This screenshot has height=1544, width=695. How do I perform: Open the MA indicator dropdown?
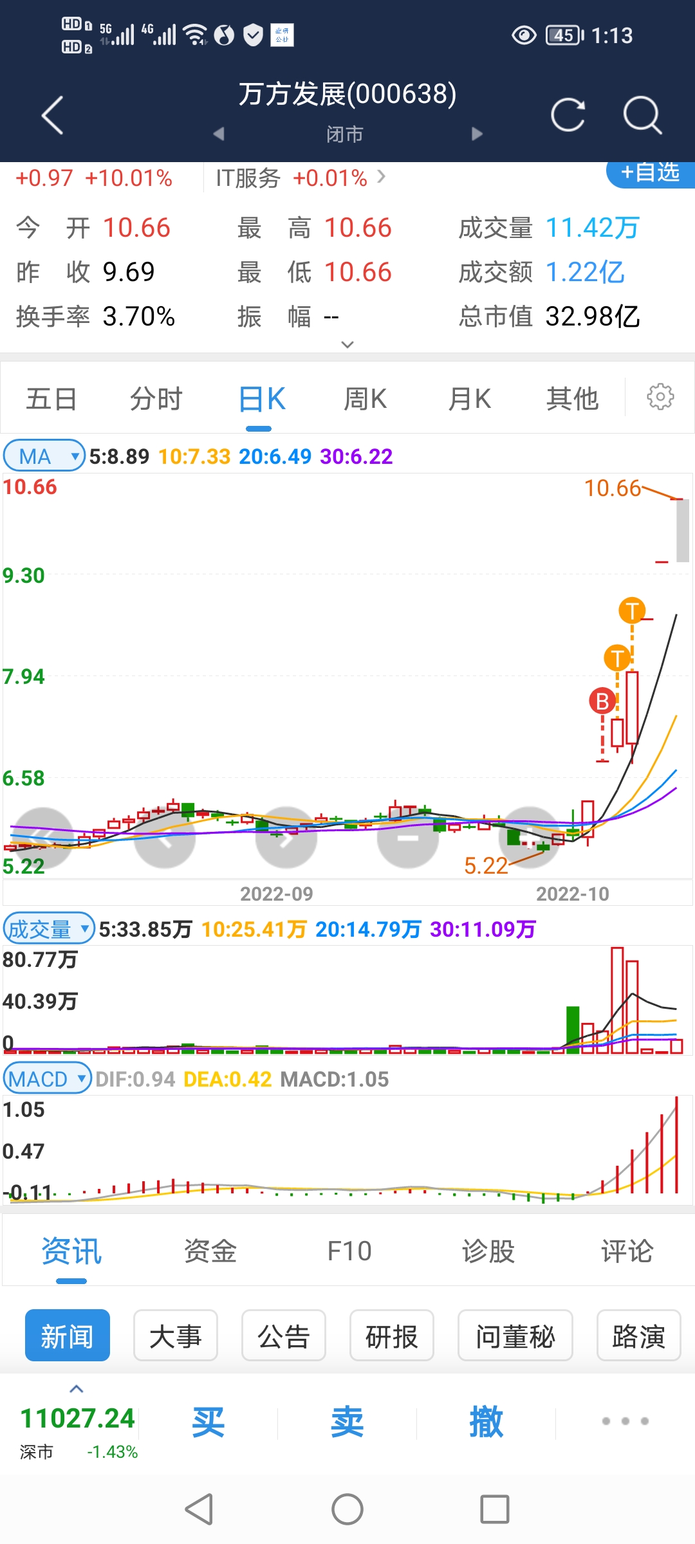pyautogui.click(x=44, y=456)
